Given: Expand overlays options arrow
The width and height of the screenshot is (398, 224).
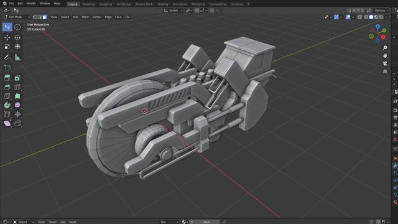Looking at the screenshot, I should click(x=353, y=17).
